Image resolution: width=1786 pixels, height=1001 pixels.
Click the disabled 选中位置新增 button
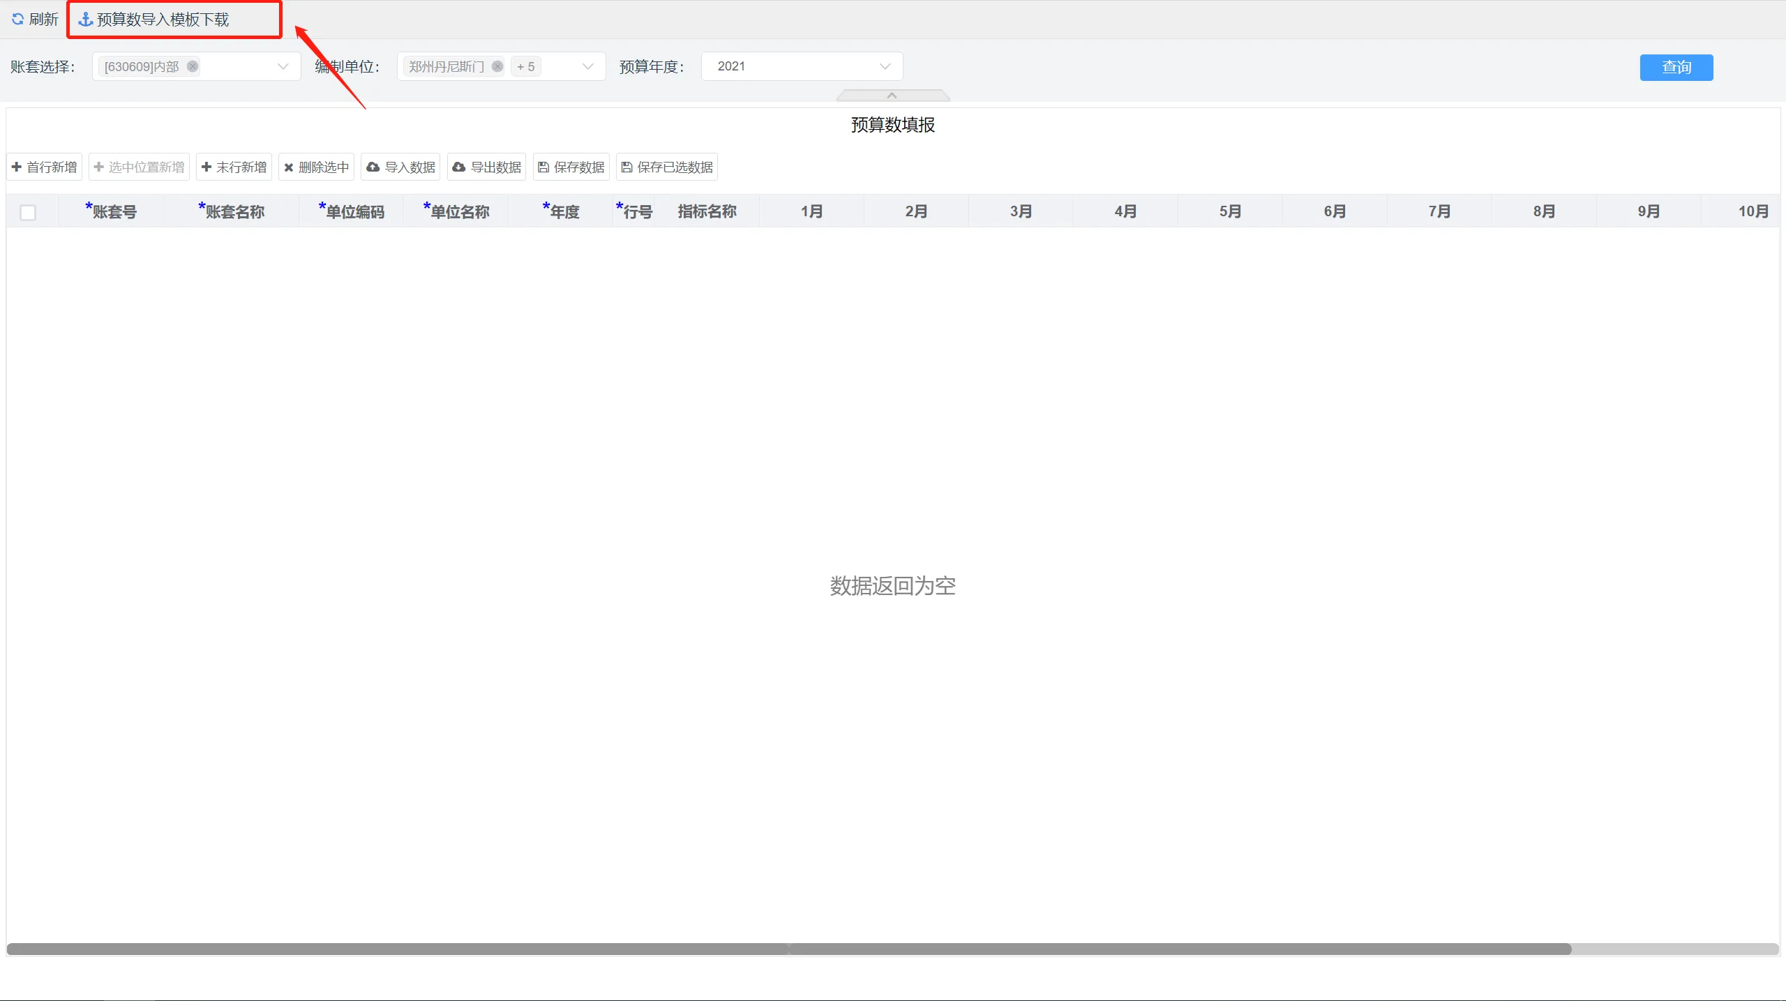(x=140, y=167)
